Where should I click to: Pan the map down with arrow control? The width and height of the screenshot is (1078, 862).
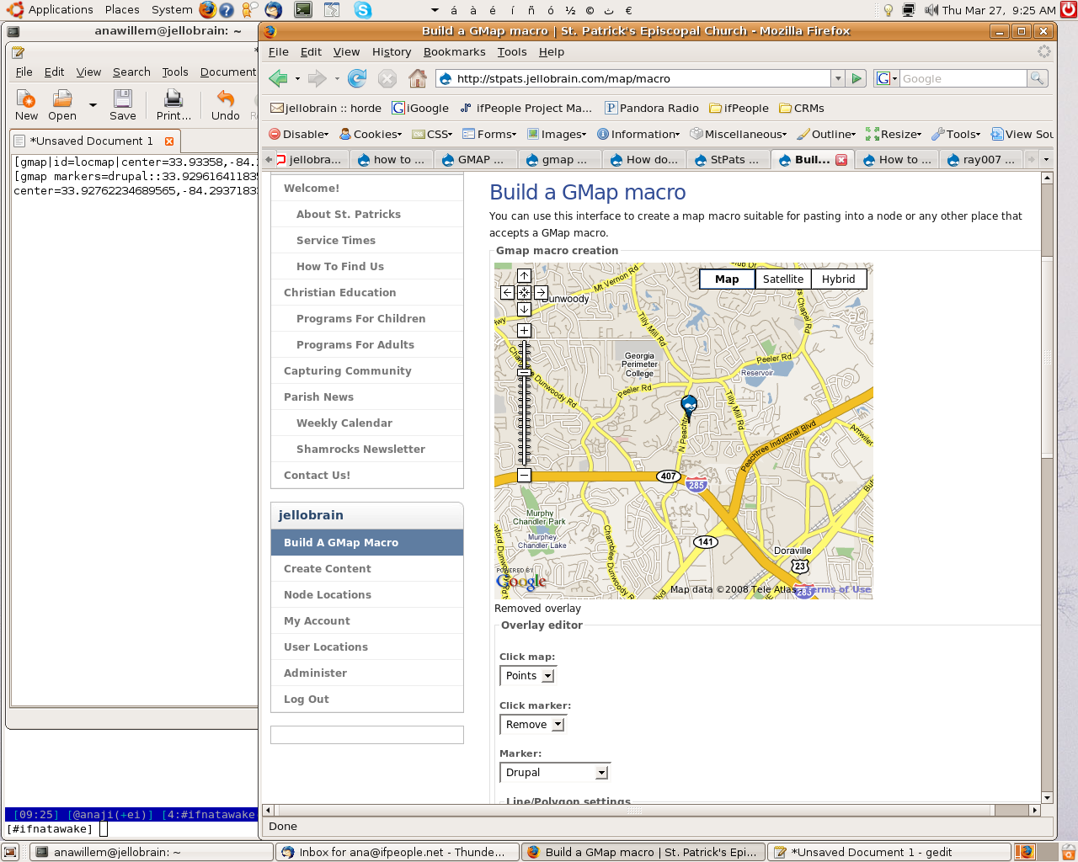524,309
